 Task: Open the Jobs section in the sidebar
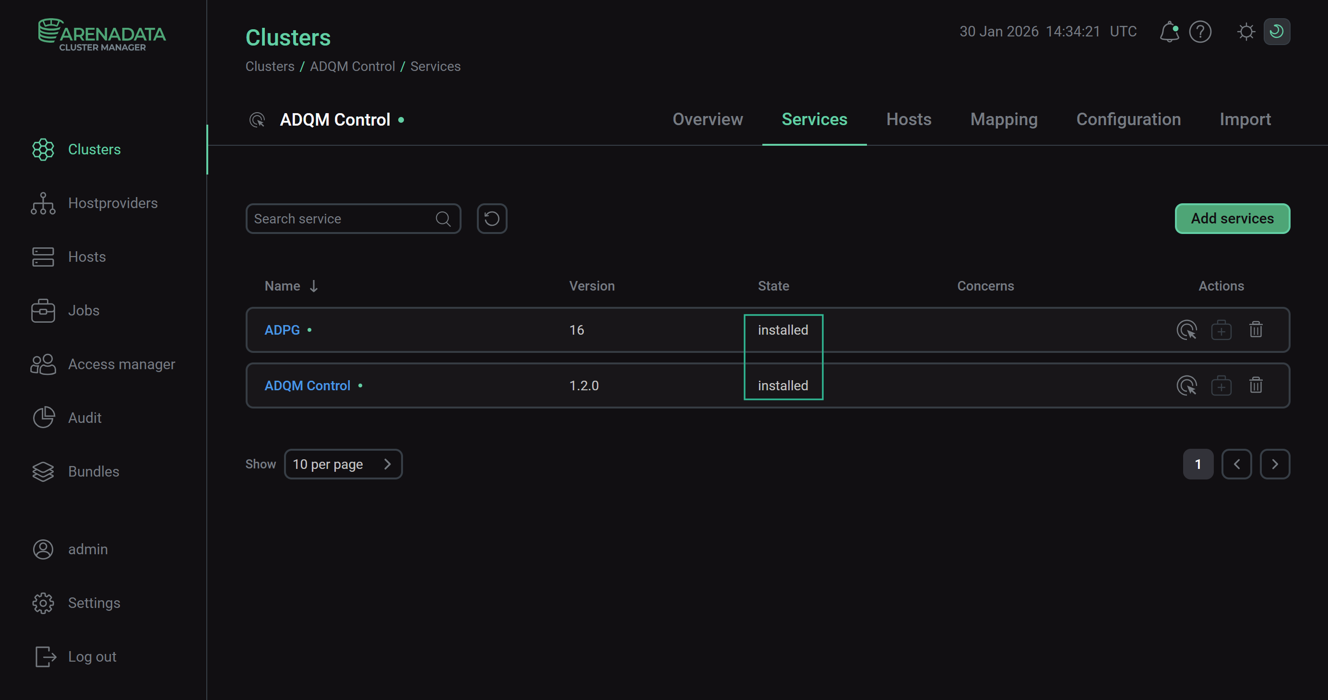pyautogui.click(x=83, y=310)
